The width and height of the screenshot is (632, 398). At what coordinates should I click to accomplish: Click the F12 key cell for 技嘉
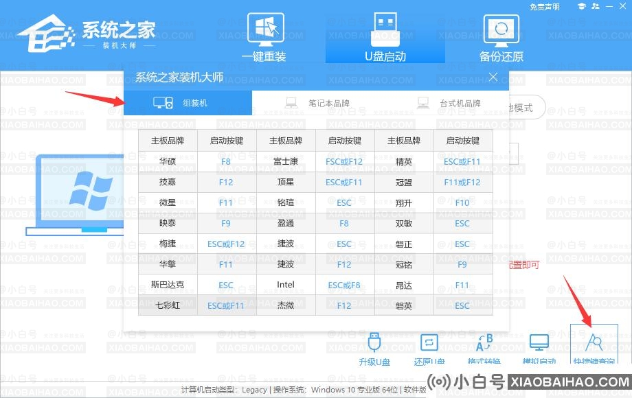coord(226,183)
